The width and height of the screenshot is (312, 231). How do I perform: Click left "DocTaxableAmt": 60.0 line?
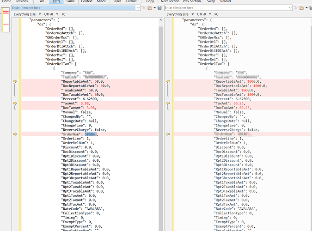coord(83,95)
